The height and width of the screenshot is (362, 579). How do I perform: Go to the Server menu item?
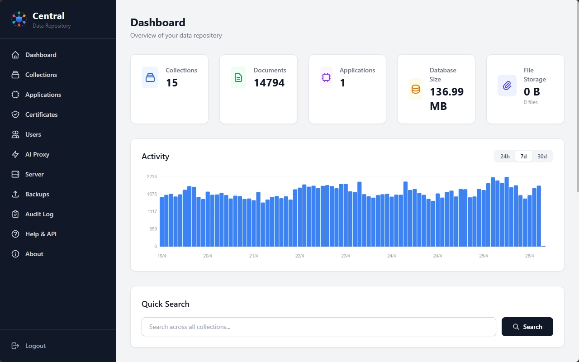(34, 174)
